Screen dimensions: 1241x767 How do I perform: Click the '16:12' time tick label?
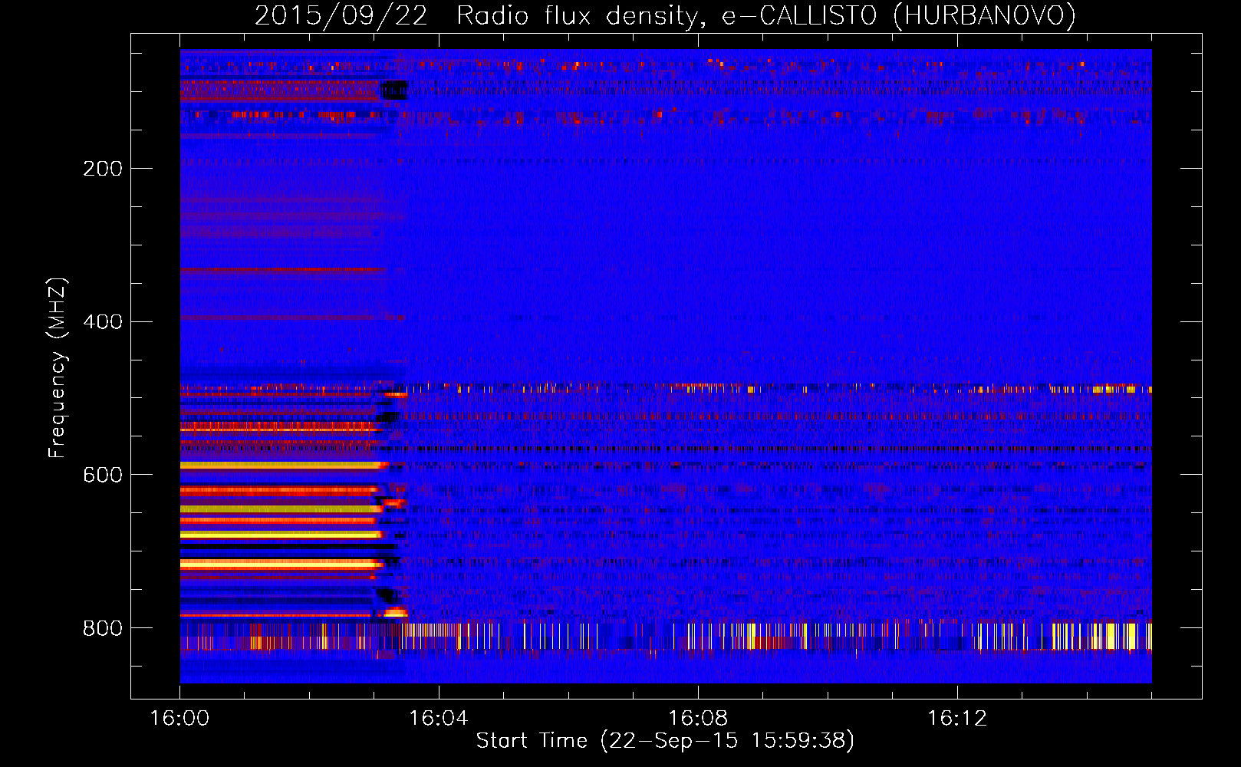coord(956,719)
